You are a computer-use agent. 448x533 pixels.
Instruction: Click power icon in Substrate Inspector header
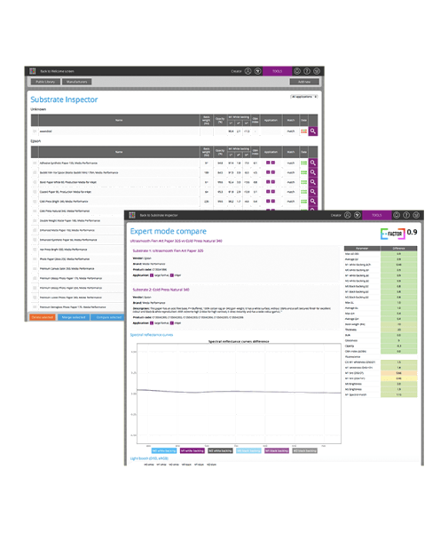point(297,71)
